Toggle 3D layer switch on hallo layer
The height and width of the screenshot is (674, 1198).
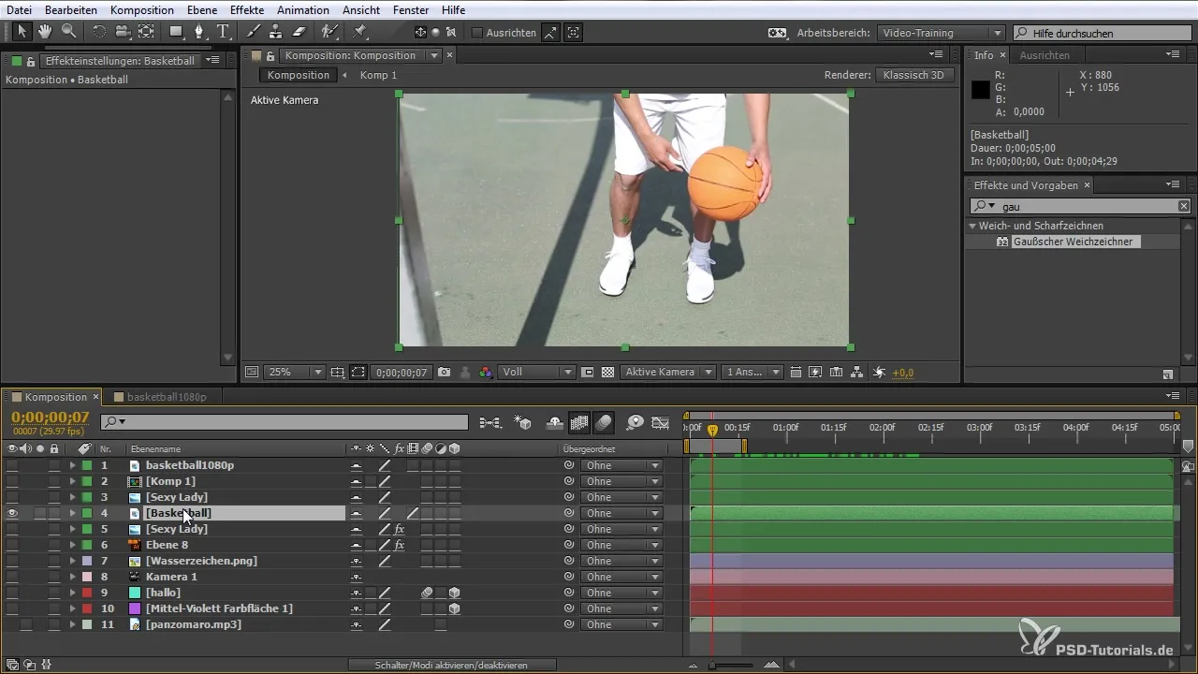tap(455, 593)
